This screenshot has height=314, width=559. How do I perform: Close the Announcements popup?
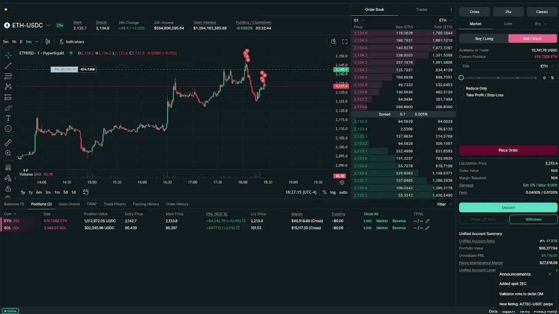pyautogui.click(x=550, y=274)
